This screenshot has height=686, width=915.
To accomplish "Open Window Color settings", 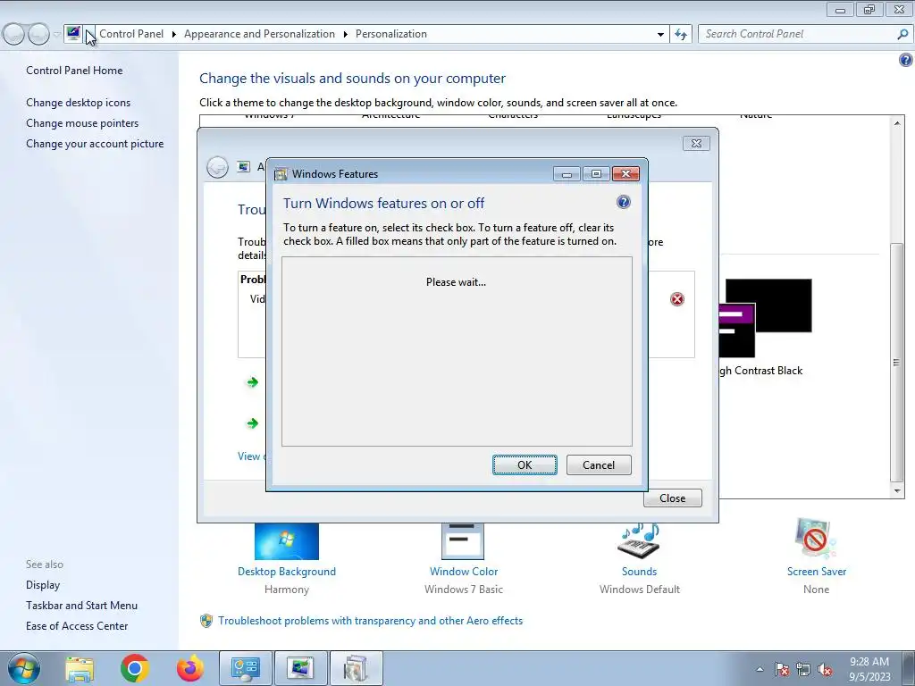I will [x=464, y=572].
